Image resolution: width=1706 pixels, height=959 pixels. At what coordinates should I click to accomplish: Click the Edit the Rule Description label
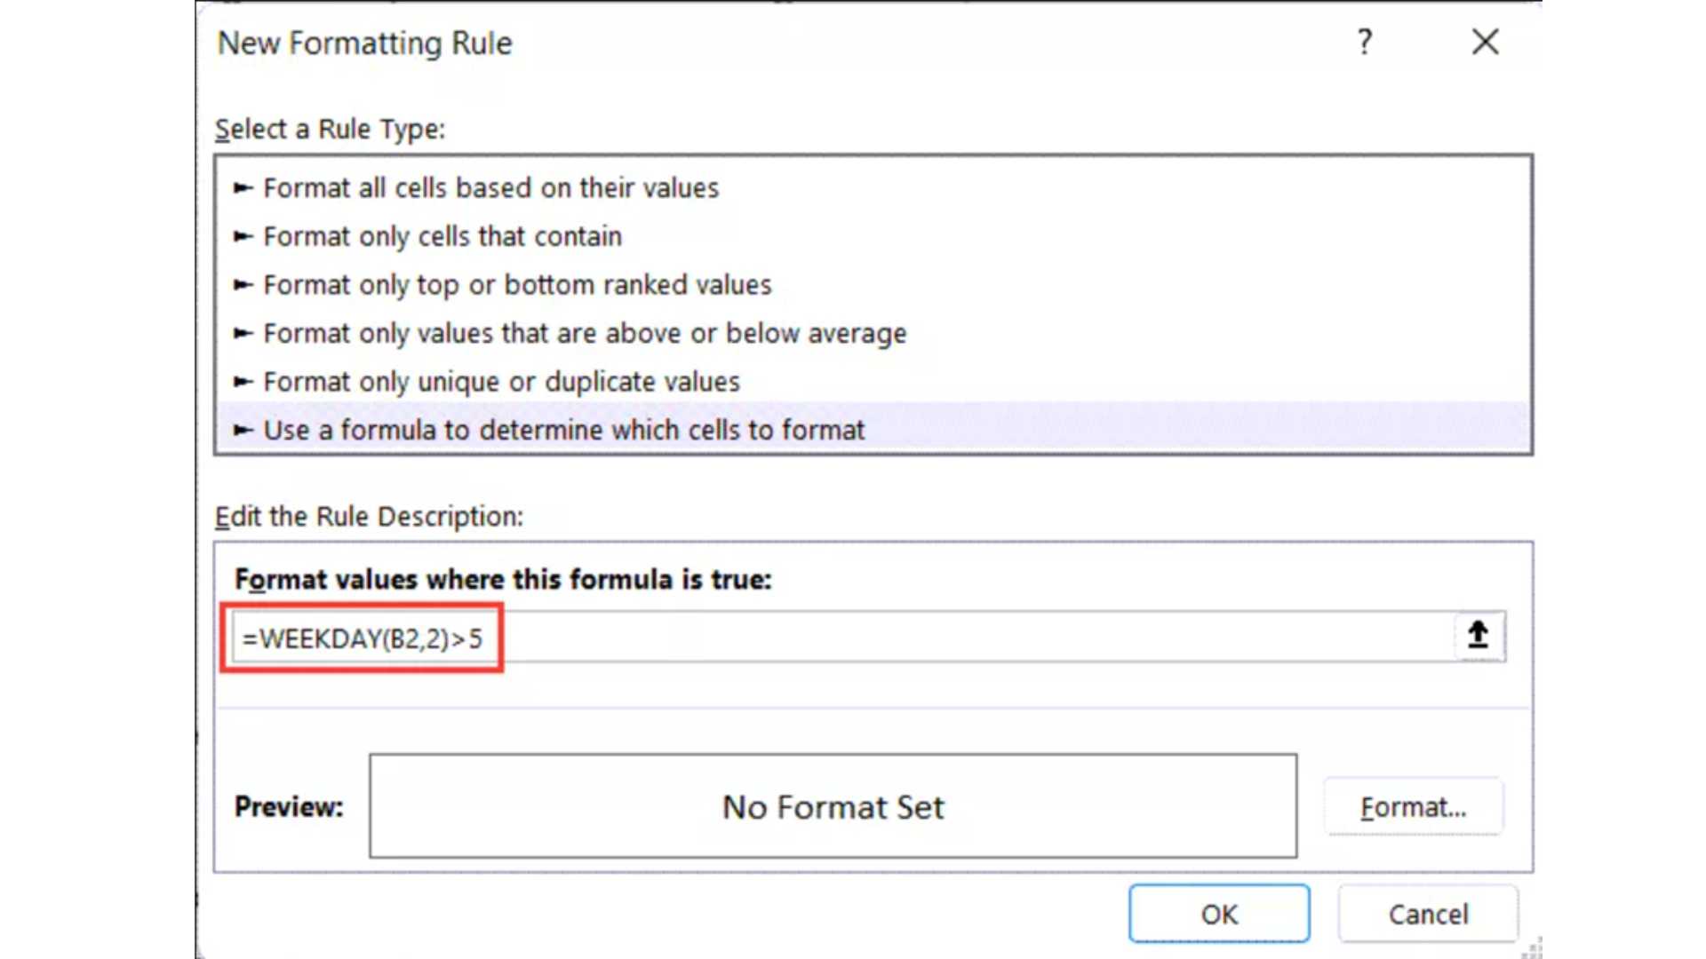370,516
